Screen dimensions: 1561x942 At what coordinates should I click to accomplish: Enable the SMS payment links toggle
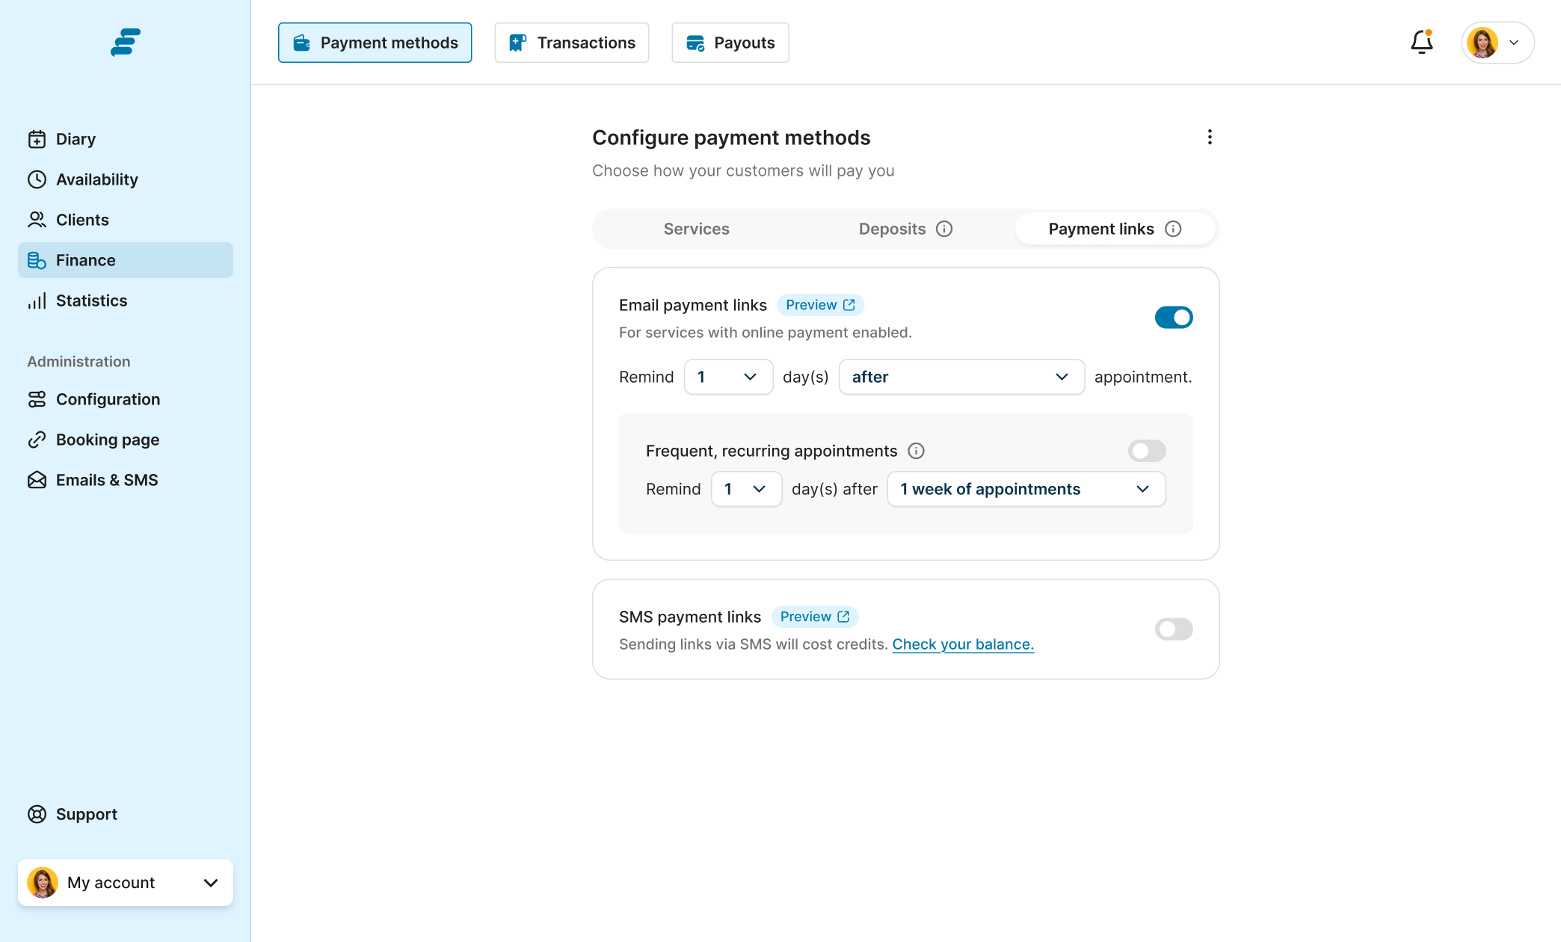(x=1173, y=629)
